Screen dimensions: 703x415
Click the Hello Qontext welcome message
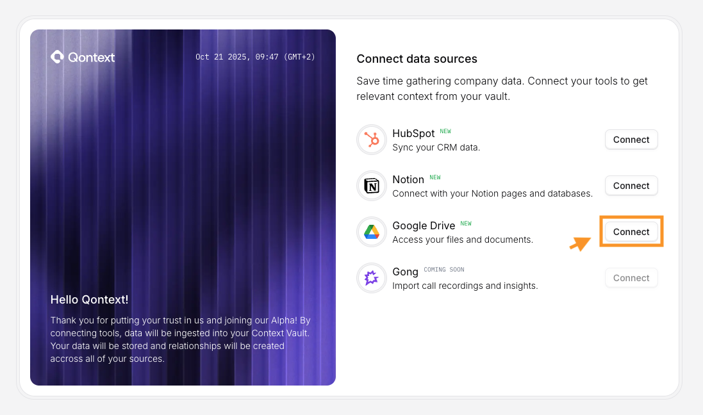pyautogui.click(x=88, y=299)
